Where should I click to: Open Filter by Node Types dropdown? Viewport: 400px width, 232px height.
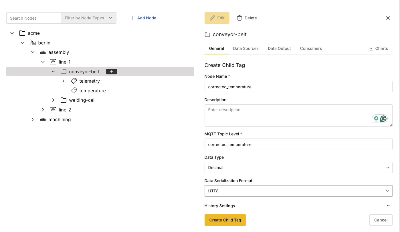(x=89, y=18)
